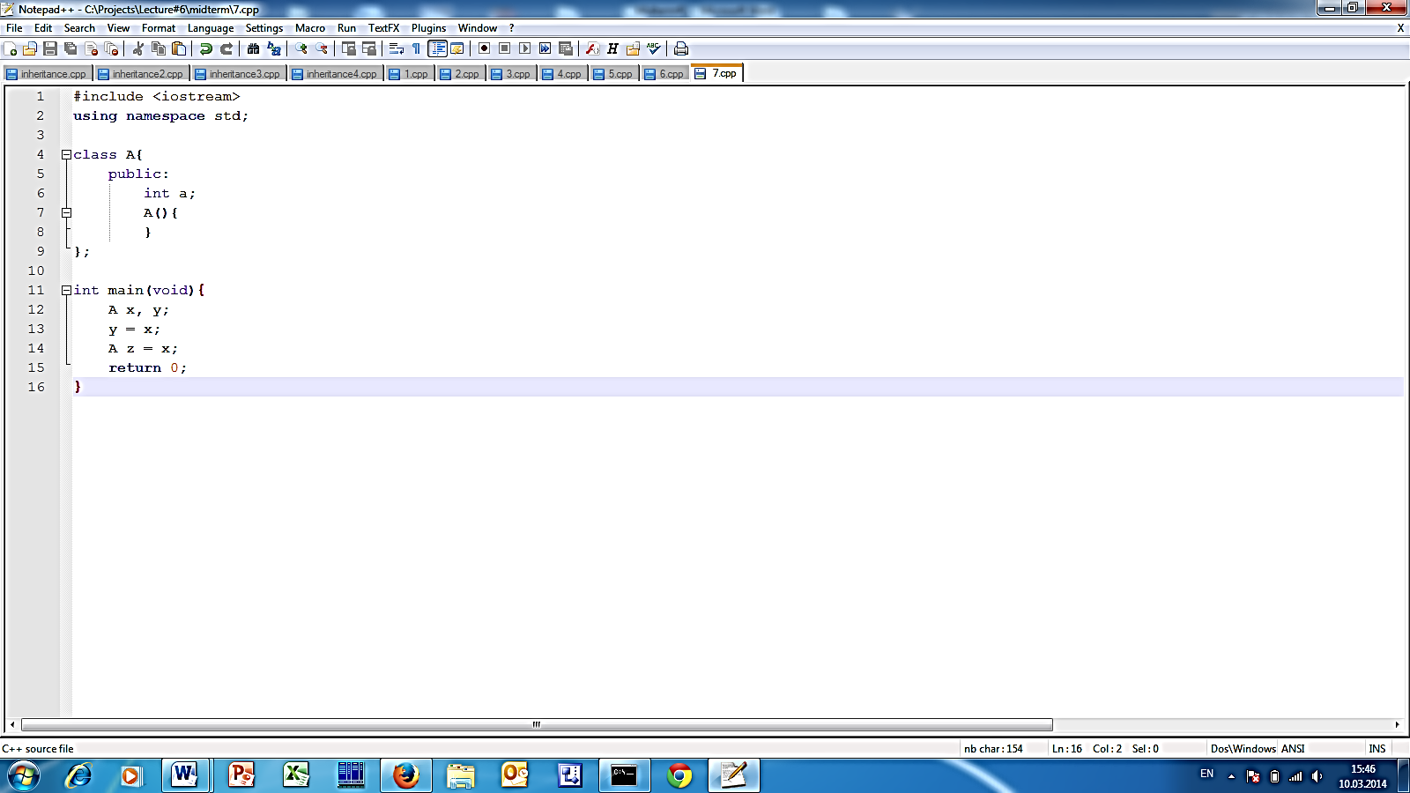Click the Save All icon
The width and height of the screenshot is (1410, 793).
[70, 48]
